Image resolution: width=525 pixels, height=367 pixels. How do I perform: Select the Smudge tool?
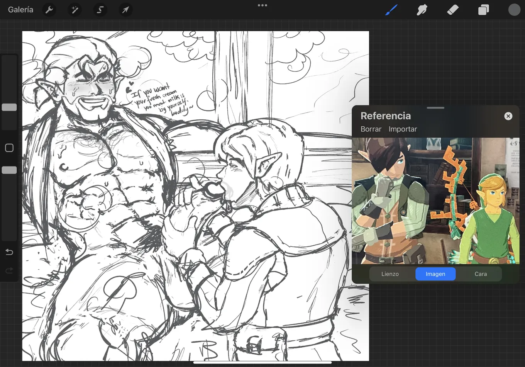[x=422, y=10]
